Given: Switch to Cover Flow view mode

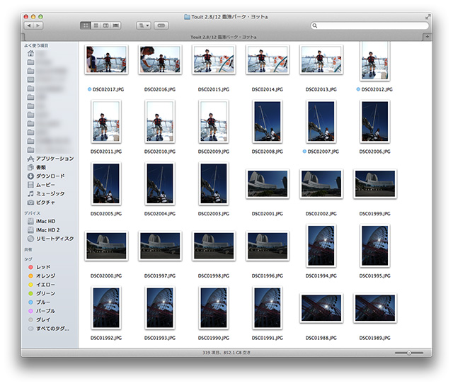Looking at the screenshot, I should [115, 25].
